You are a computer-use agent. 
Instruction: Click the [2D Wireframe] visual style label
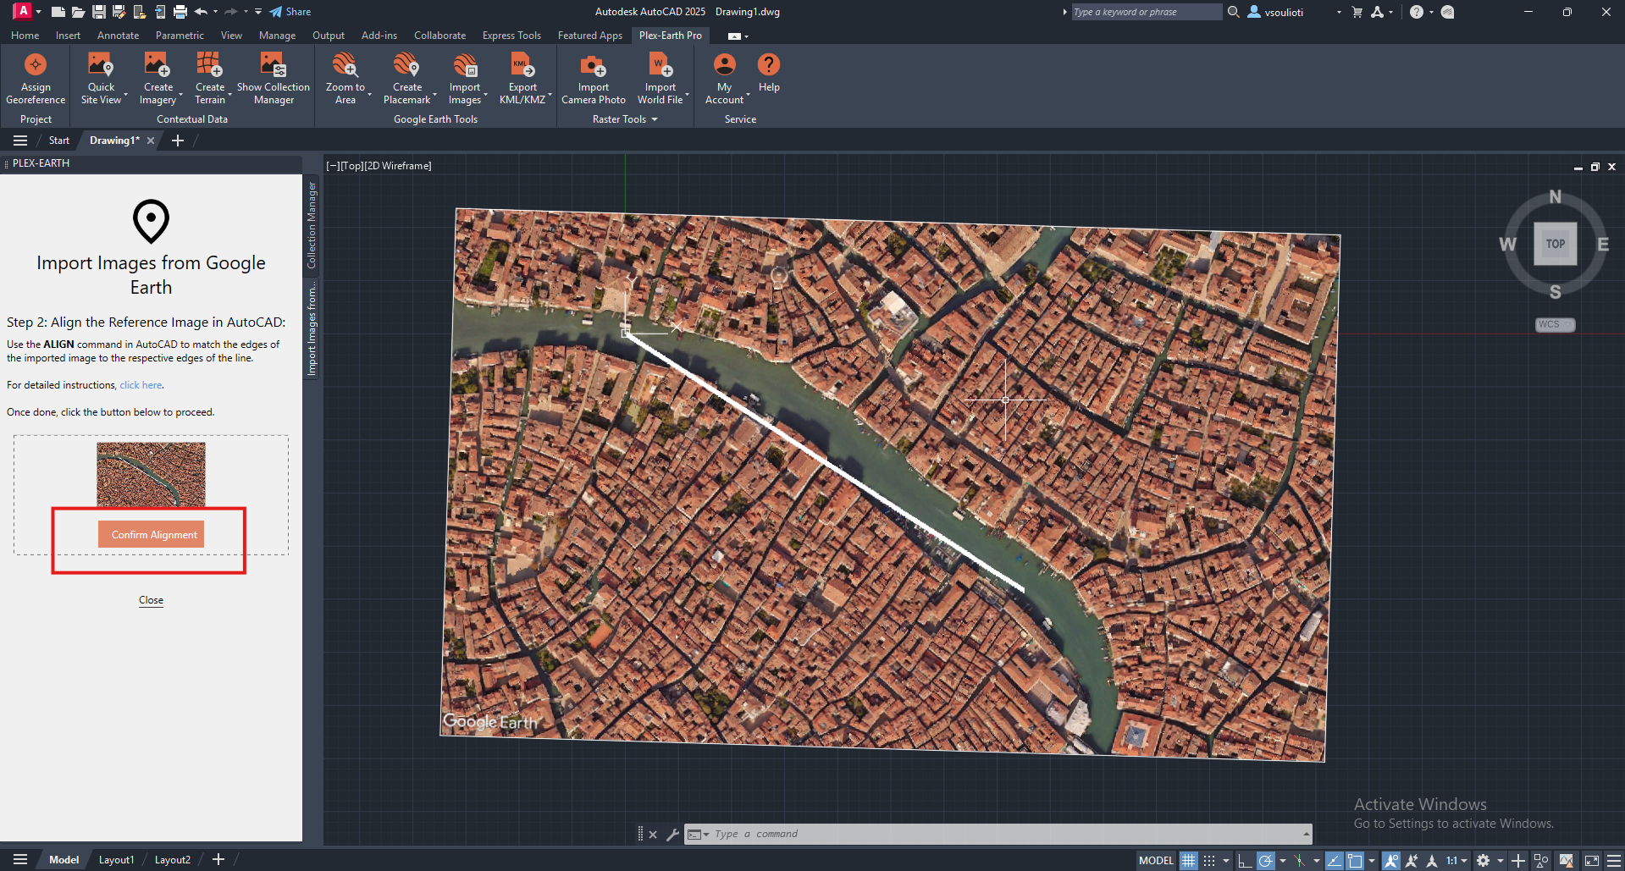(x=398, y=166)
